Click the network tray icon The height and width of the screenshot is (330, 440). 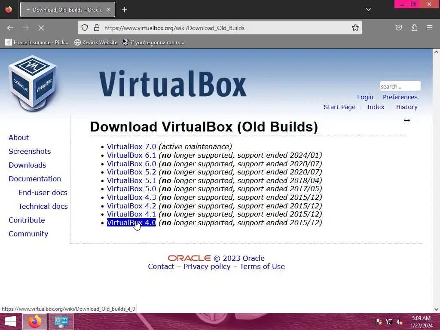pyautogui.click(x=389, y=321)
